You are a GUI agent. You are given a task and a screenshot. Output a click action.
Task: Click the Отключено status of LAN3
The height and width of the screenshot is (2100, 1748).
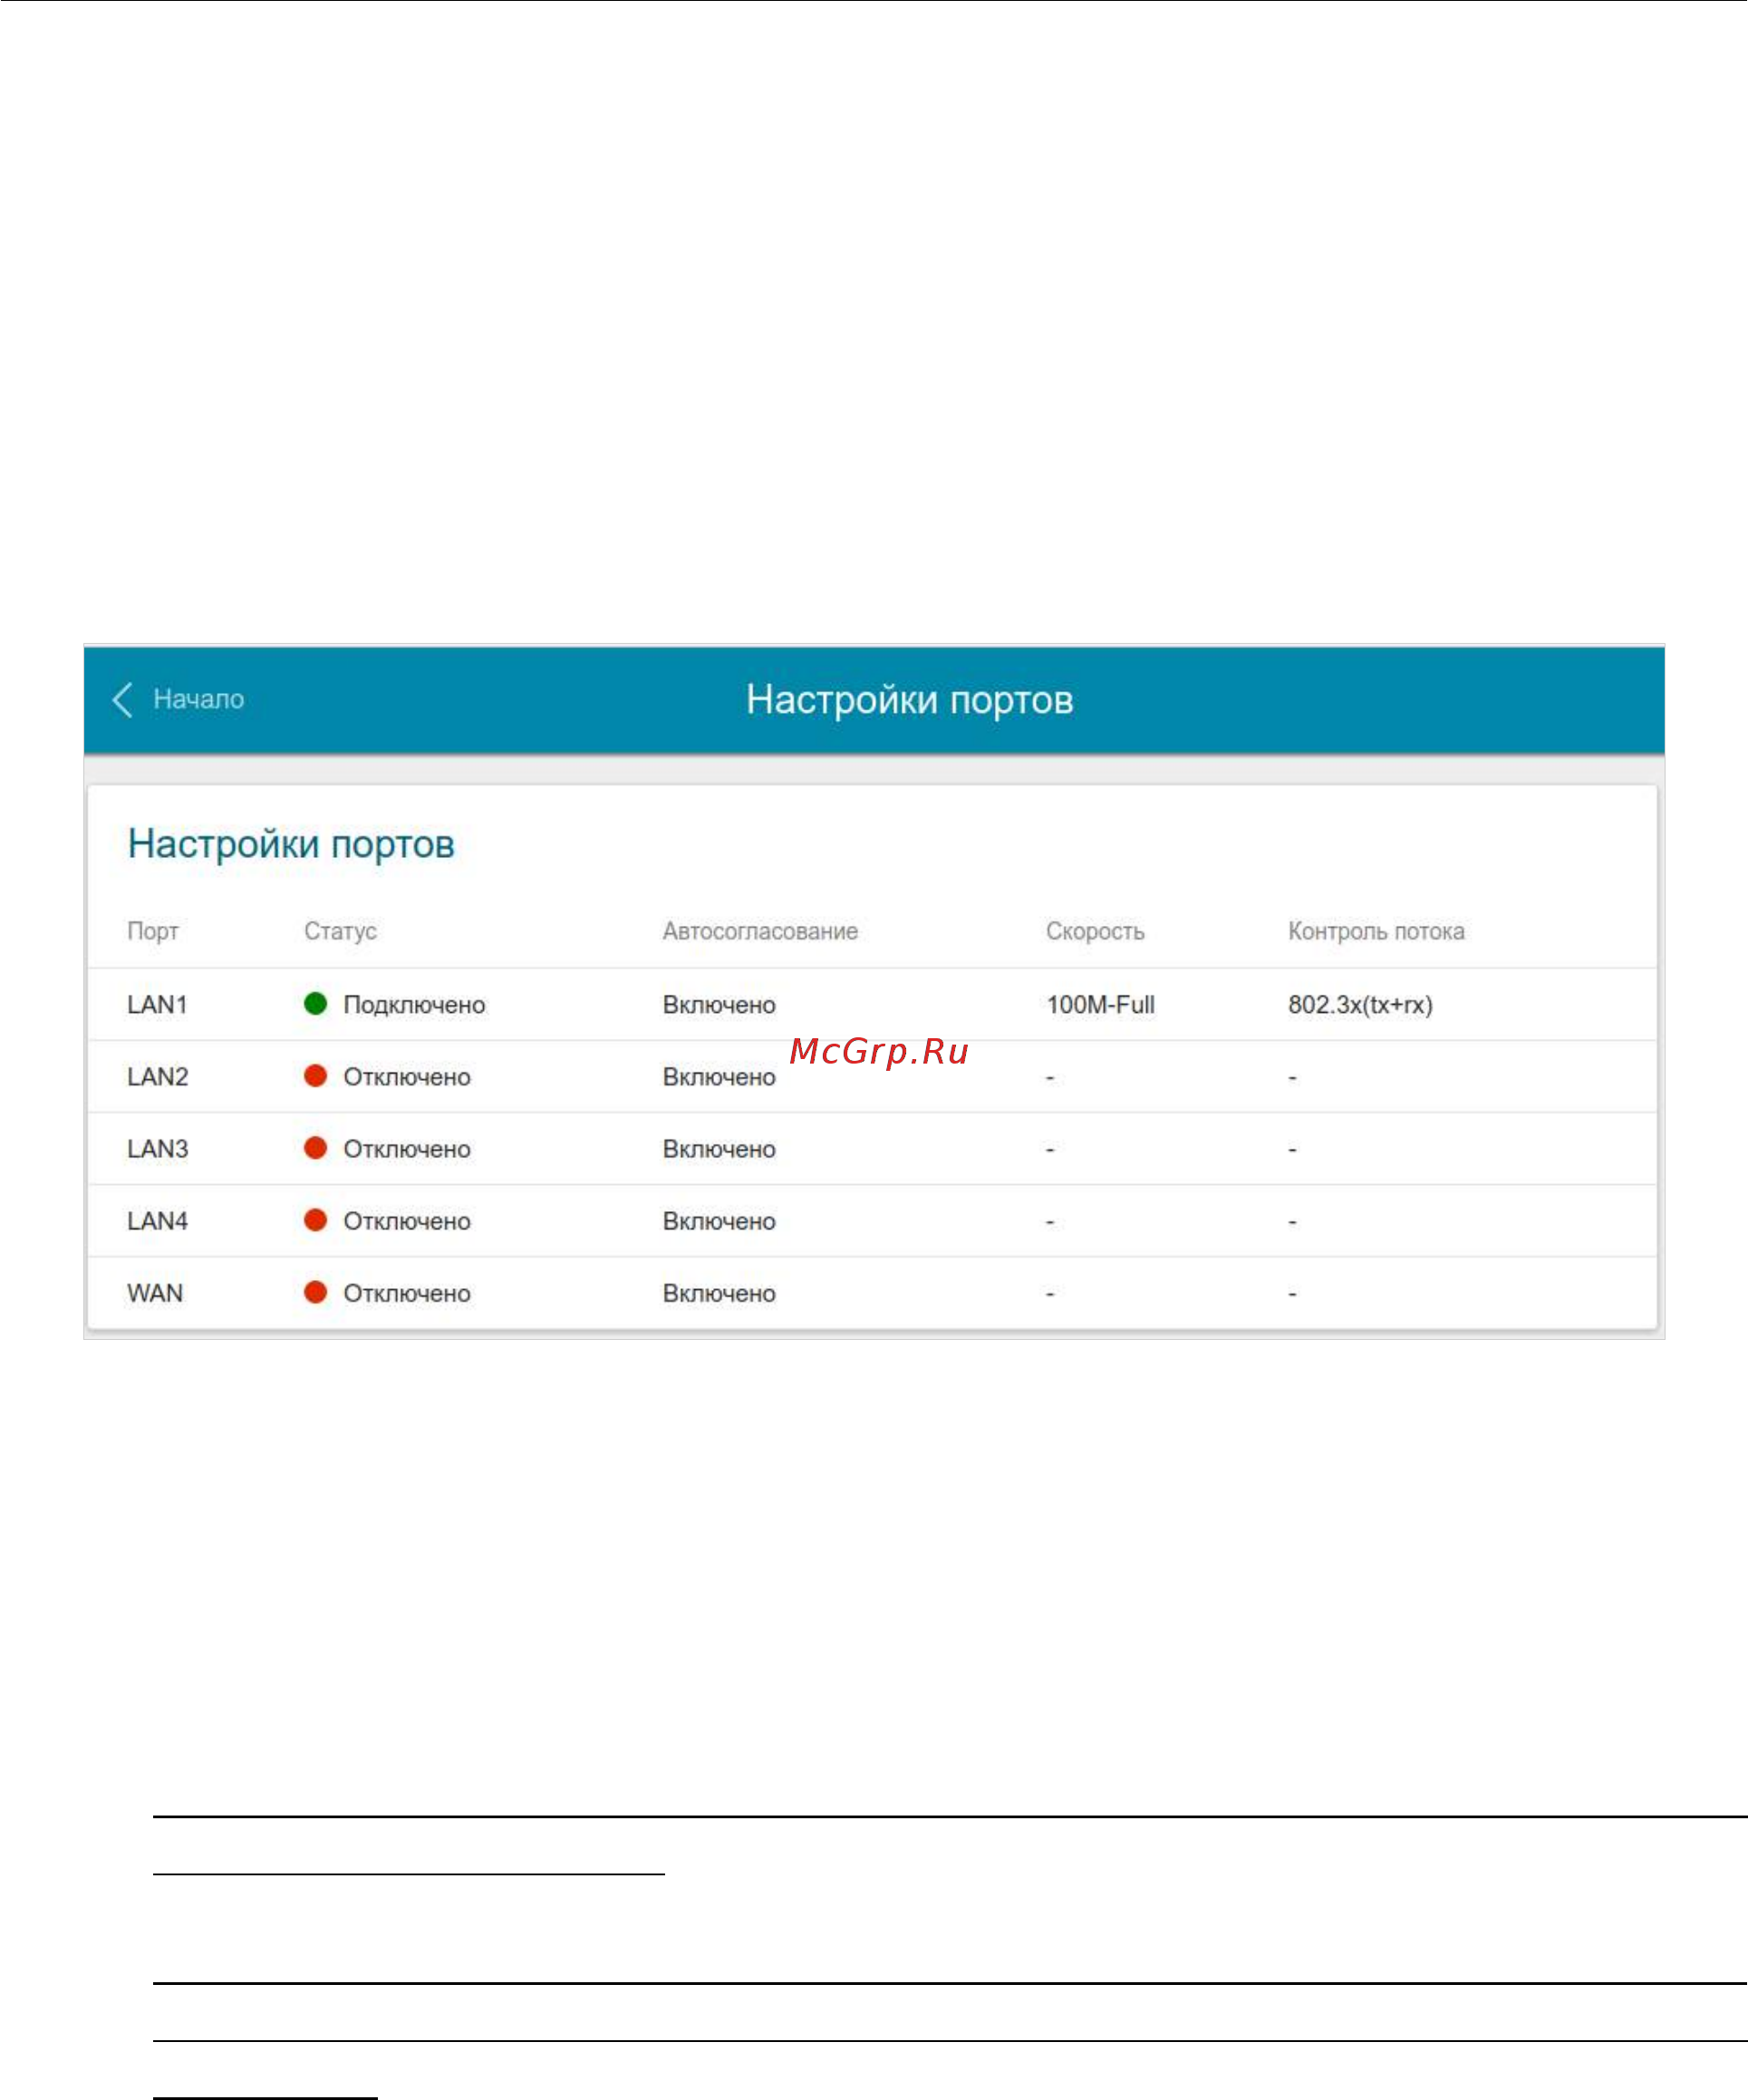tap(407, 1149)
